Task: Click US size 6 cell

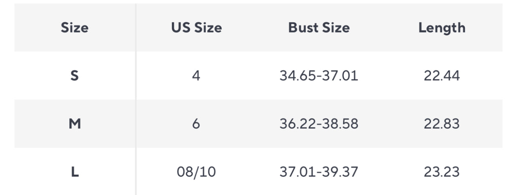Action: pyautogui.click(x=196, y=124)
